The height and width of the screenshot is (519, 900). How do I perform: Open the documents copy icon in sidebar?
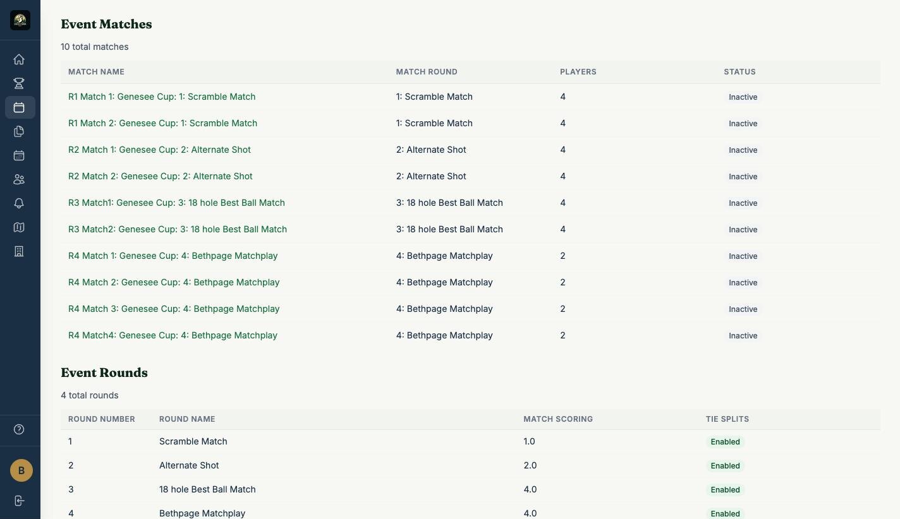[x=19, y=131]
